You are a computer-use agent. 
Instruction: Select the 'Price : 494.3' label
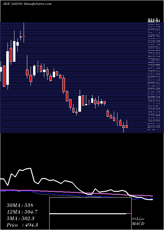click(x=22, y=225)
